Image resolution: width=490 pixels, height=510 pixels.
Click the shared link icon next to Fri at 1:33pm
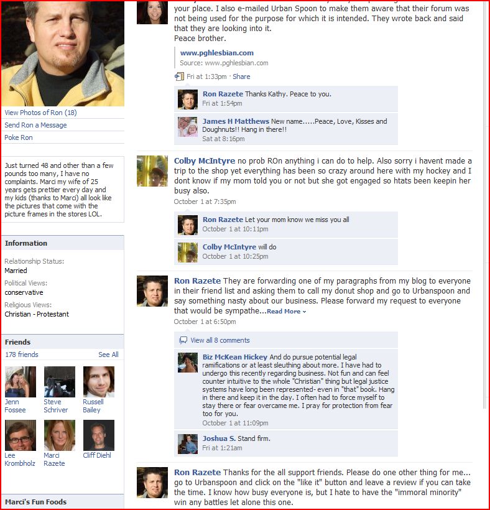(179, 76)
